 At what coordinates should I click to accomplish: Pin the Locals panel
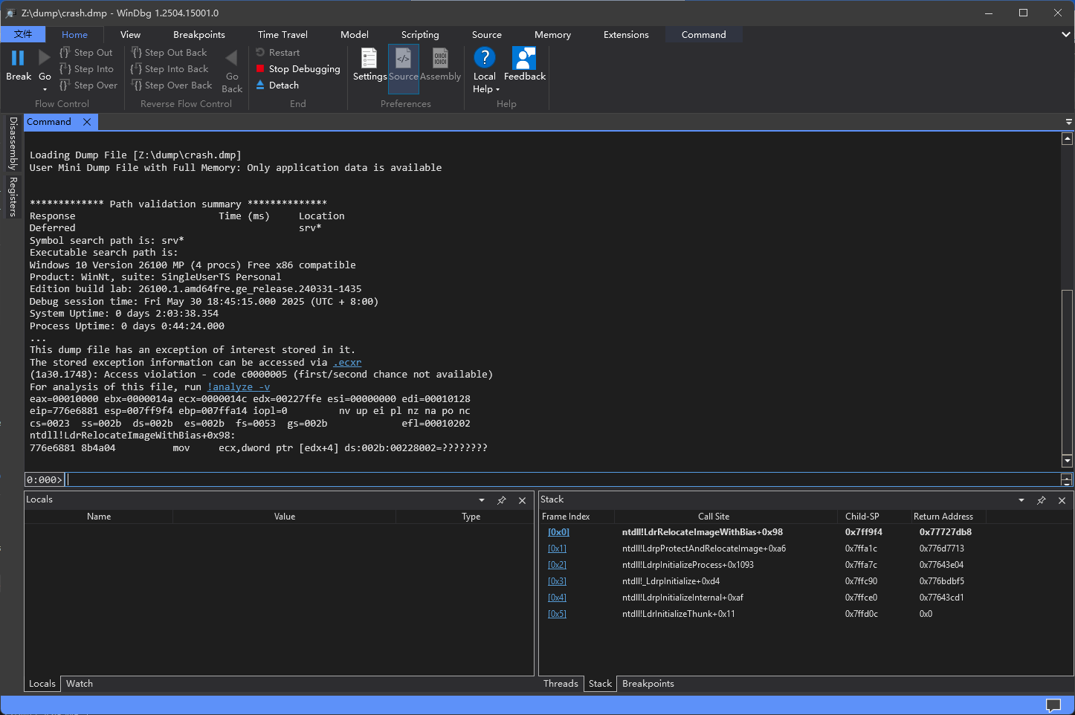pyautogui.click(x=502, y=500)
